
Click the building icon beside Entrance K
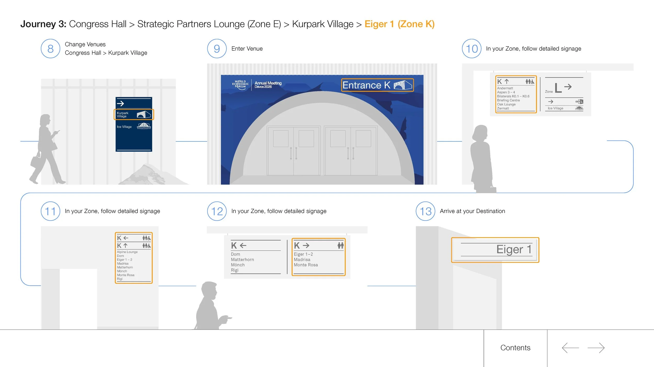pyautogui.click(x=402, y=85)
